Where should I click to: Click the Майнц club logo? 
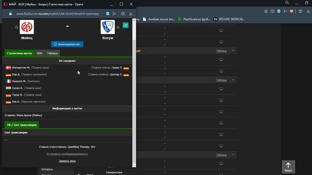tap(27, 27)
